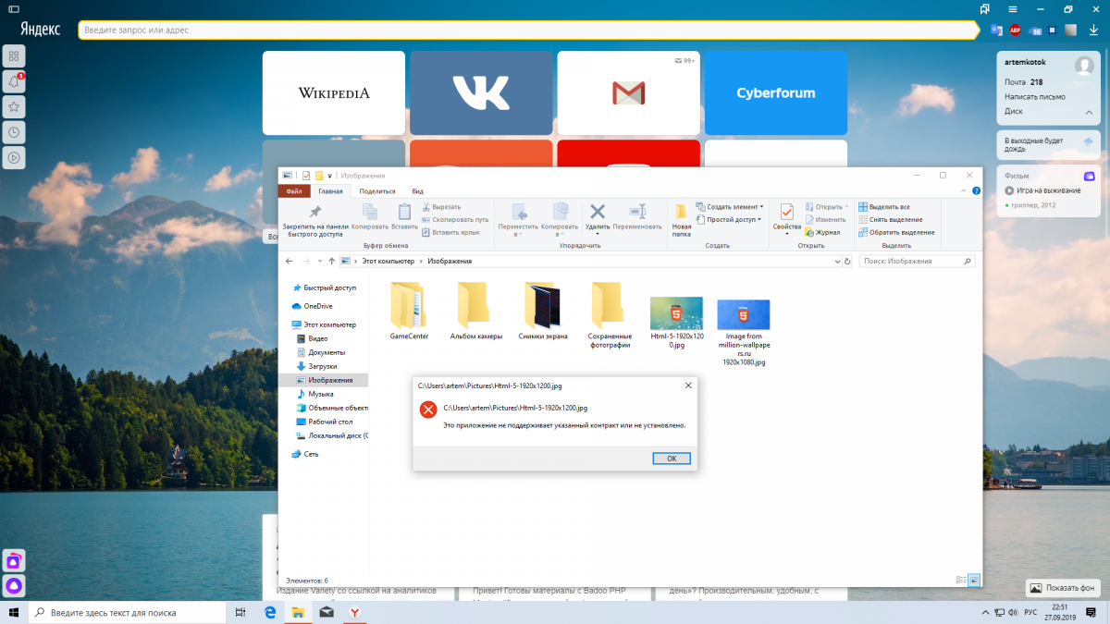Open recent locations dropdown arrow
This screenshot has height=624, width=1110.
(321, 262)
